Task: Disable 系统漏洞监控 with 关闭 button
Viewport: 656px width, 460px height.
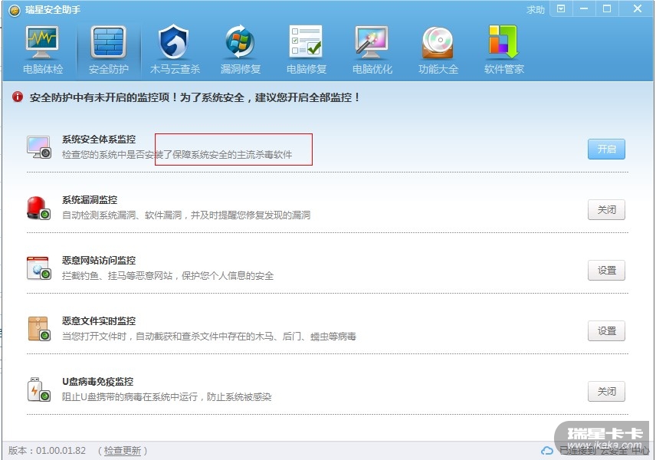Action: [606, 210]
